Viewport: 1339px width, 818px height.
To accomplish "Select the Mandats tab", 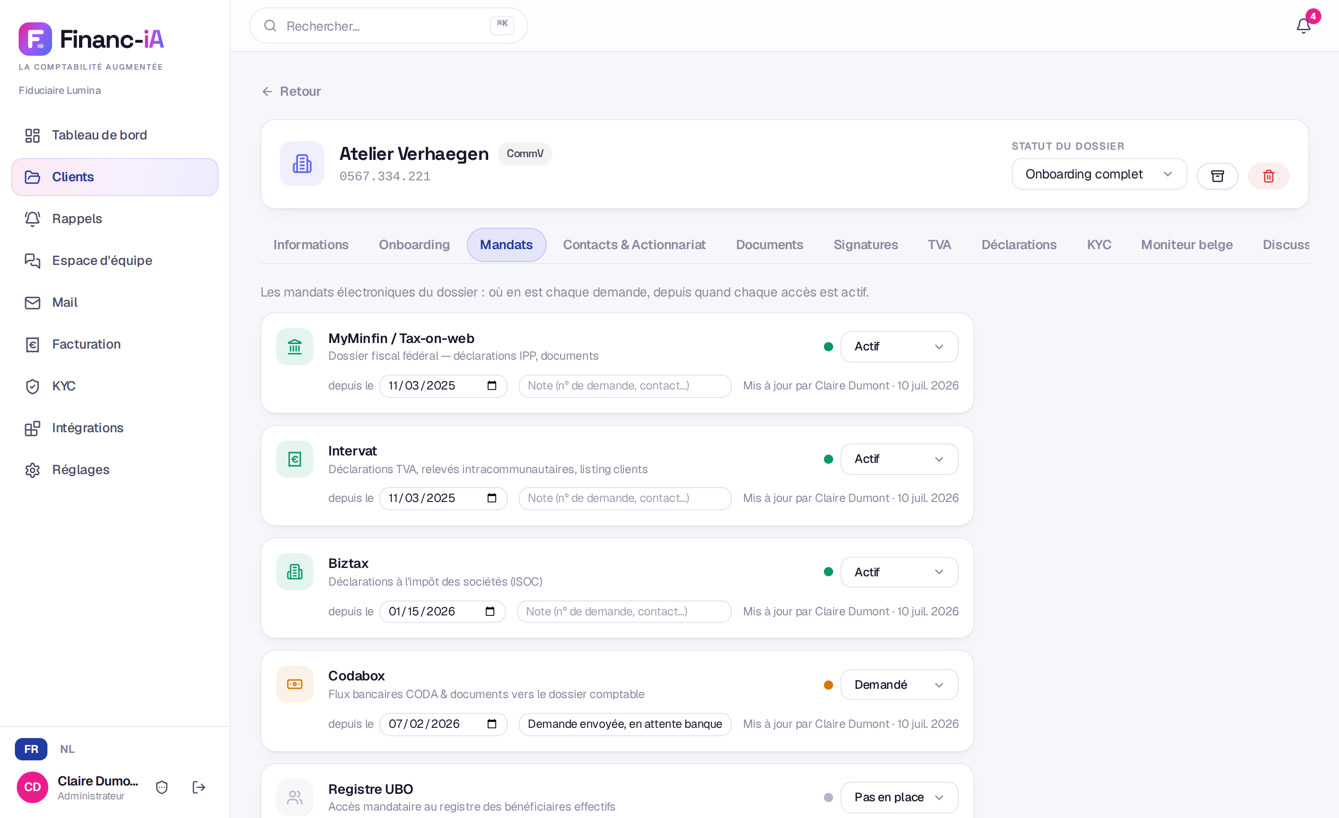I will (x=506, y=245).
